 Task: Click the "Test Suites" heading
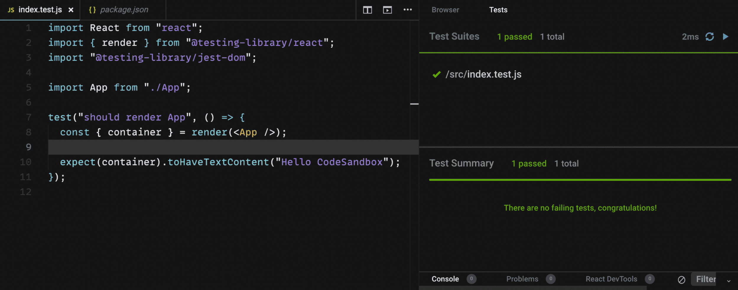(454, 37)
